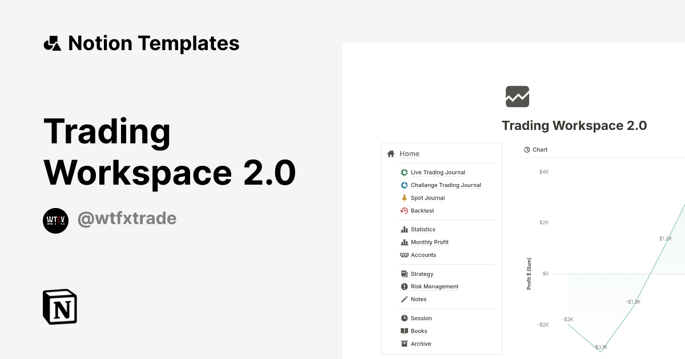Select the Notes pencil icon
Viewport: 685px width, 359px height.
404,299
